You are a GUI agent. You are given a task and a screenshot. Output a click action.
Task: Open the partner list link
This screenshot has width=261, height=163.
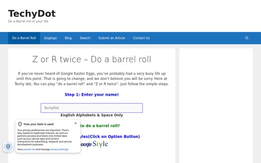coord(29,150)
